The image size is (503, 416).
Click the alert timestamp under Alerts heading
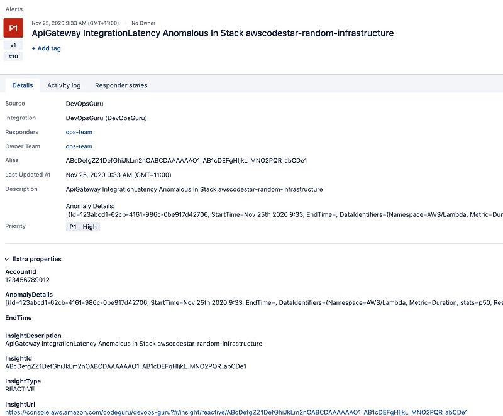[75, 23]
